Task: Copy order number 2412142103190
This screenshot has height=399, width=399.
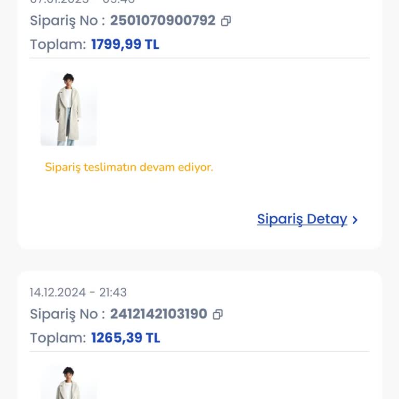Action: (218, 314)
